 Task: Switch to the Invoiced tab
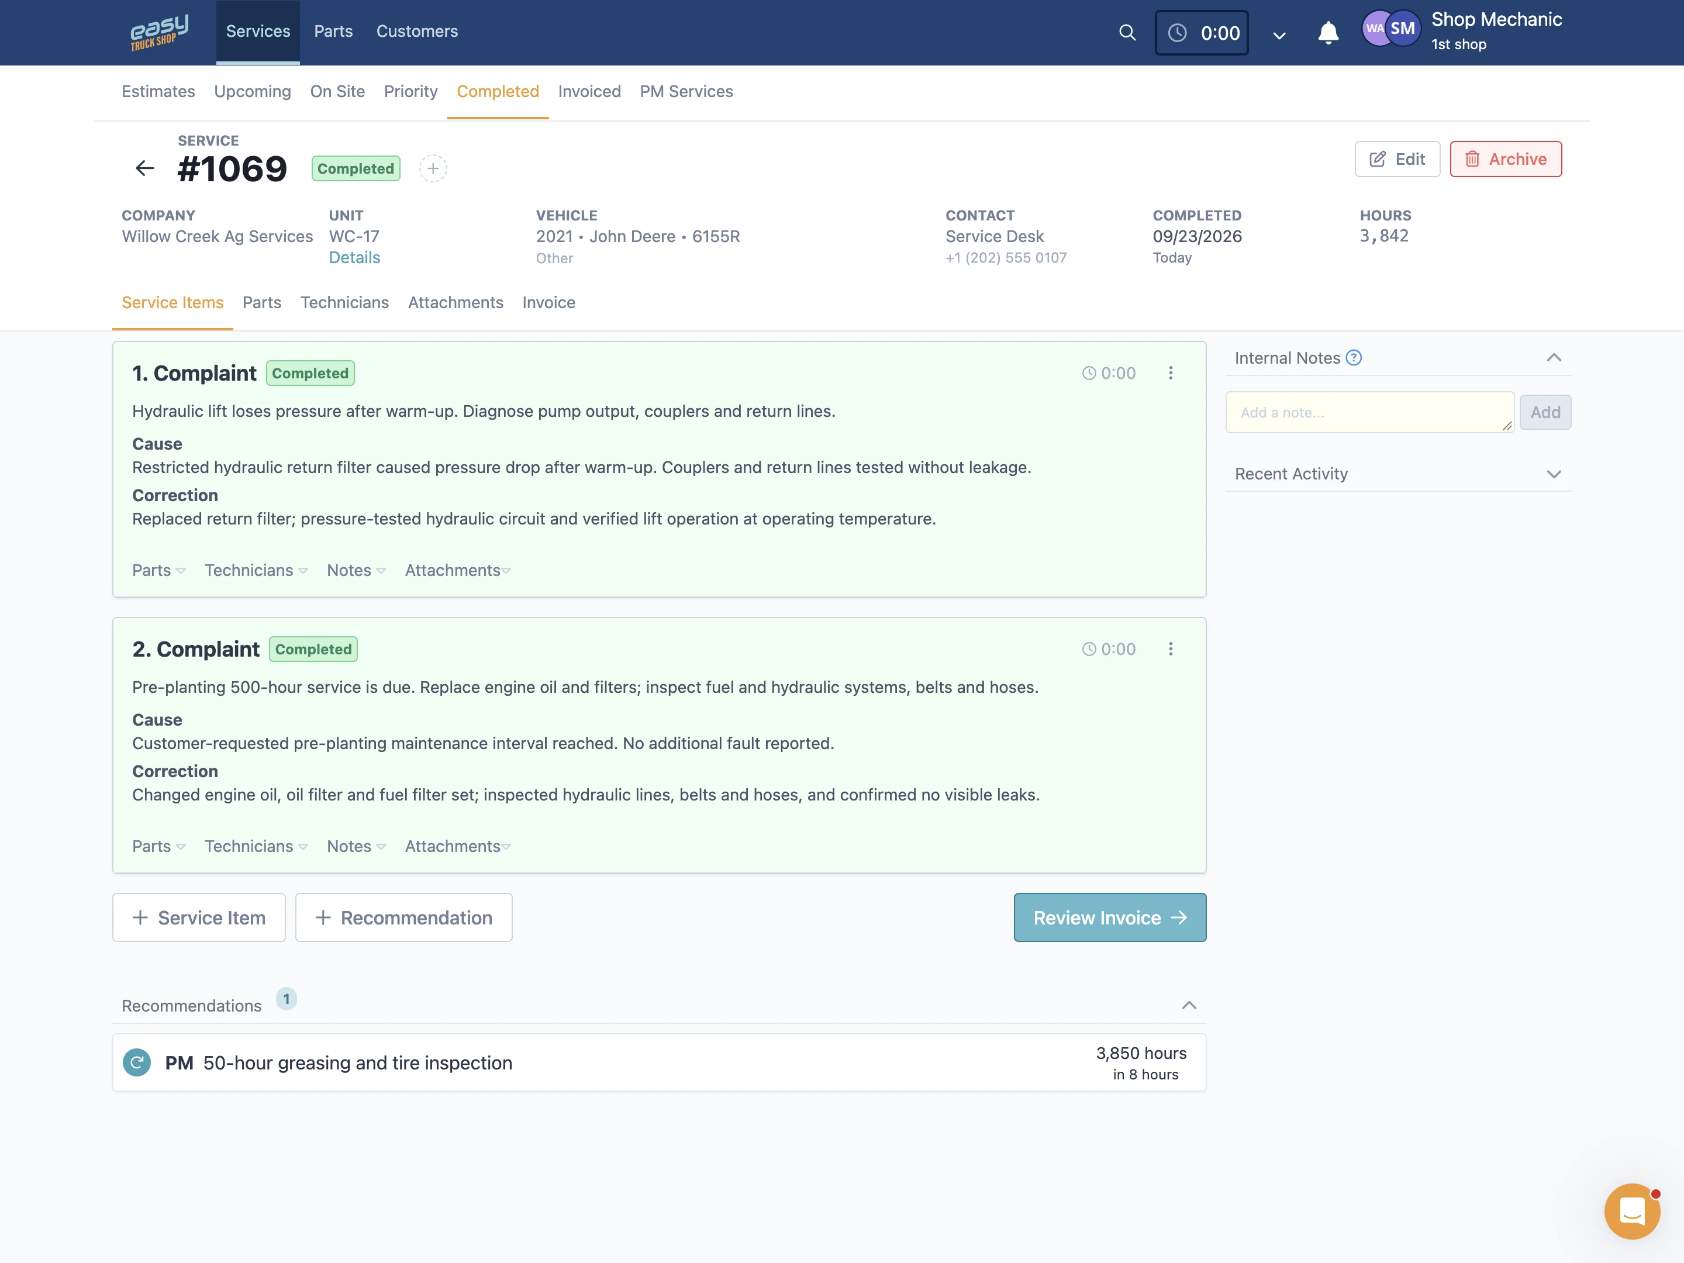pos(589,91)
